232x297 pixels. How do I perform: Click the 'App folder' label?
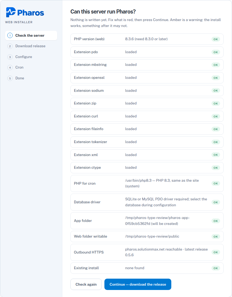83,221
